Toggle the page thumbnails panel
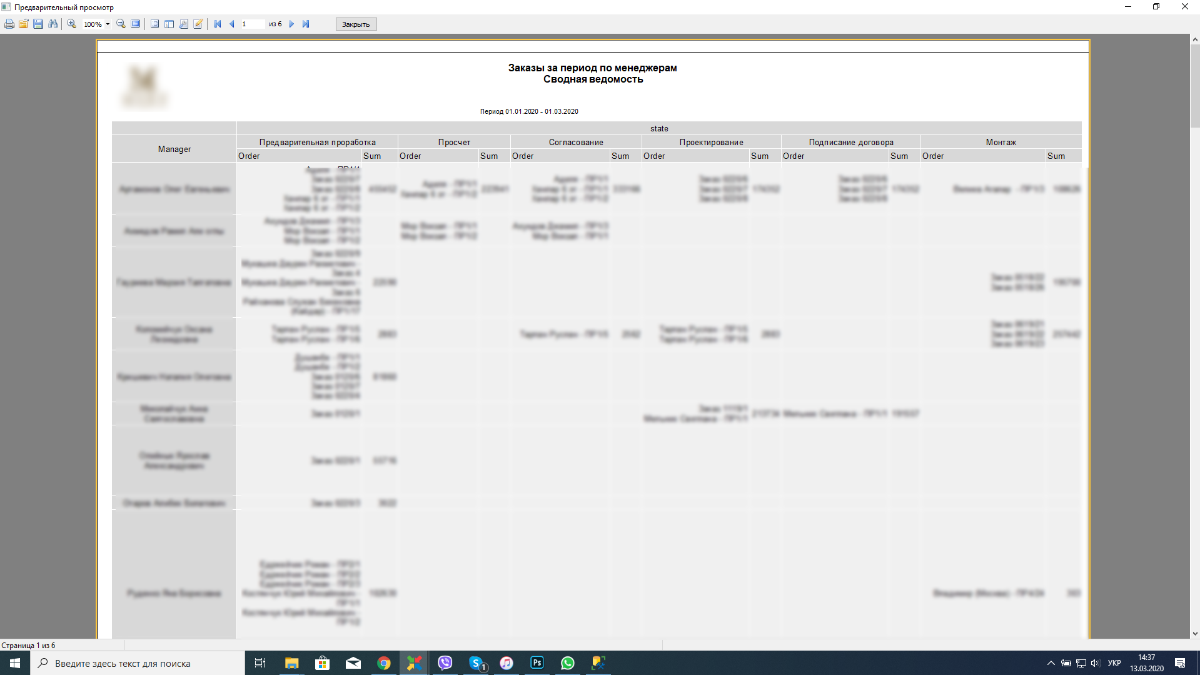 point(169,24)
